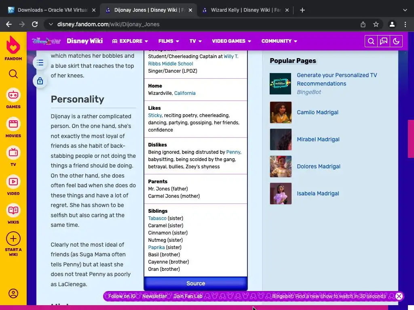Viewport: 414px width, 310px height.
Task: Click the page lock icon
Action: point(40,81)
